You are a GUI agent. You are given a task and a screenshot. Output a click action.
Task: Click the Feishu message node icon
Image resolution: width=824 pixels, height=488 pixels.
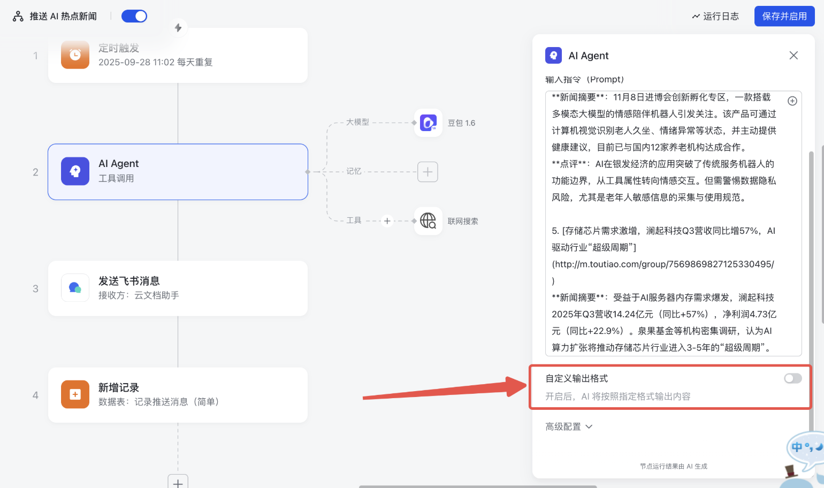(x=75, y=288)
